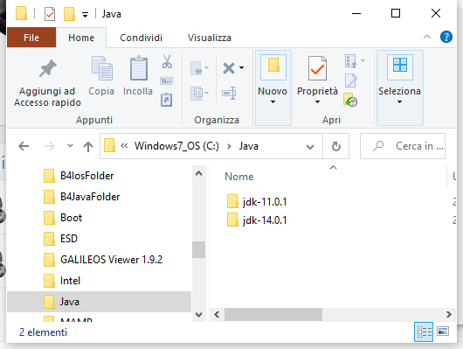Switch to details view in status bar
Viewport: 463px width, 349px height.
424,332
